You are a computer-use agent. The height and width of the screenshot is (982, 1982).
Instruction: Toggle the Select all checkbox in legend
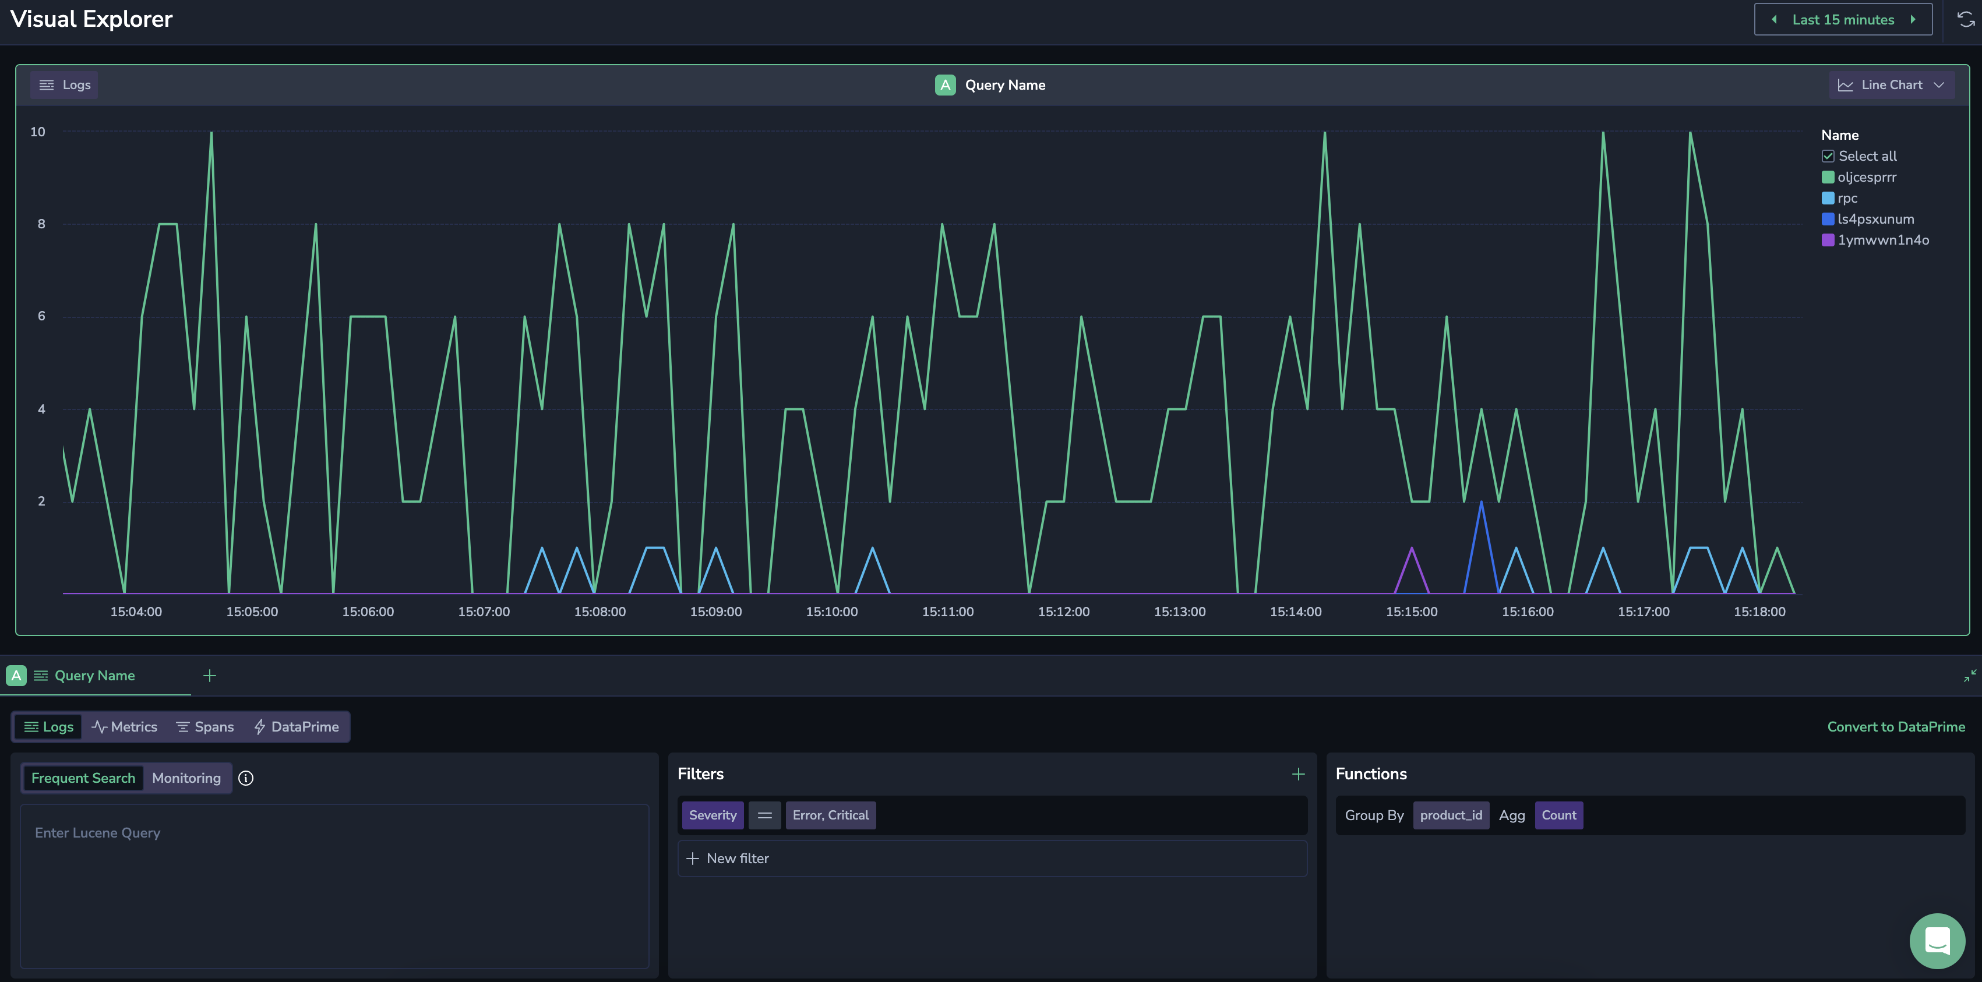[1828, 156]
